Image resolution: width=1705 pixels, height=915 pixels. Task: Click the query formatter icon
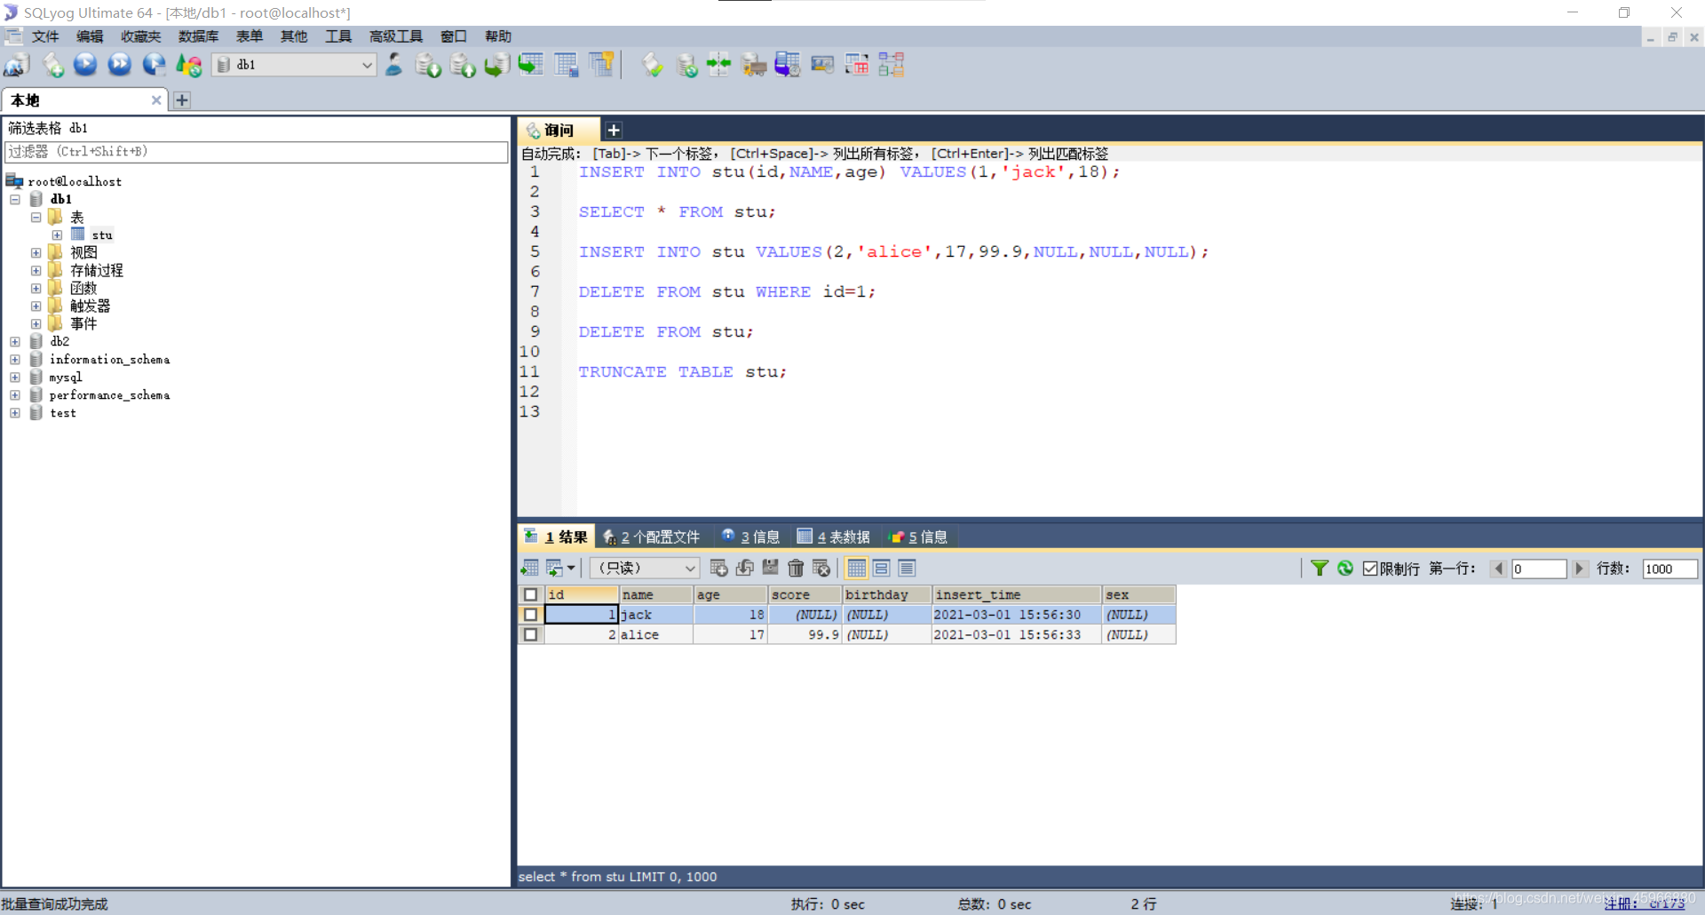[x=653, y=65]
